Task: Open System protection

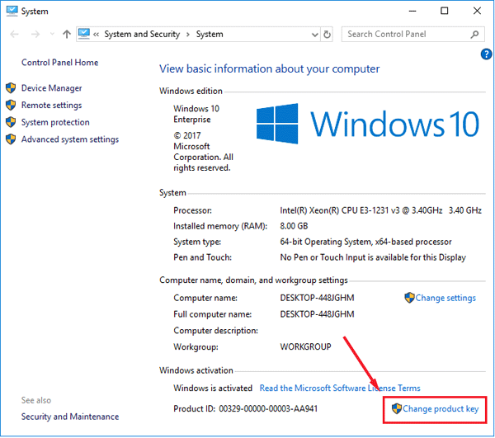Action: pos(55,122)
